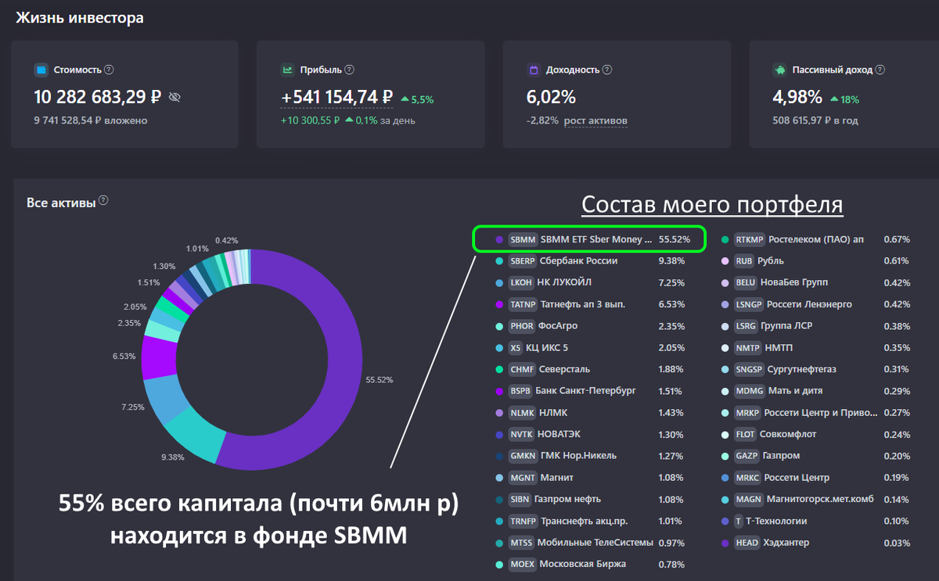Click the LKOH ticker badge

(x=521, y=282)
